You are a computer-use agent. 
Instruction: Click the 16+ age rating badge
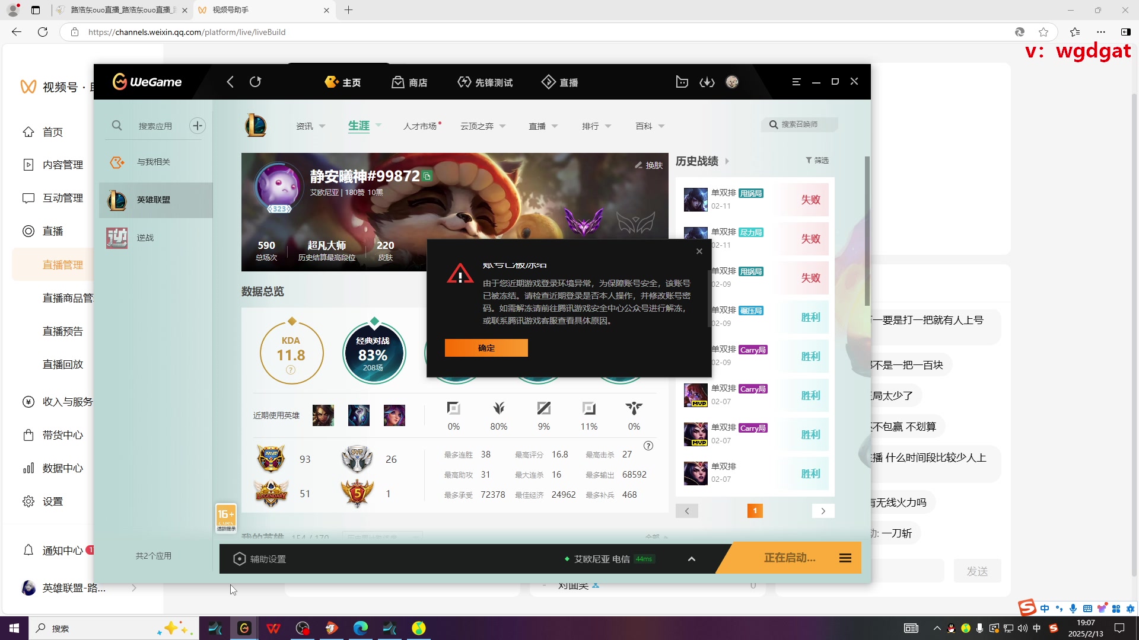226,518
